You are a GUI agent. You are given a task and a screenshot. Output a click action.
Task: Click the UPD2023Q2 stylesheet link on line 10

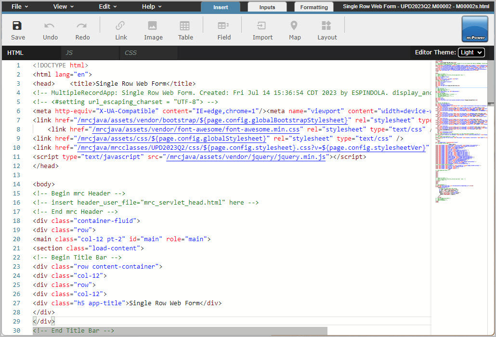point(251,148)
